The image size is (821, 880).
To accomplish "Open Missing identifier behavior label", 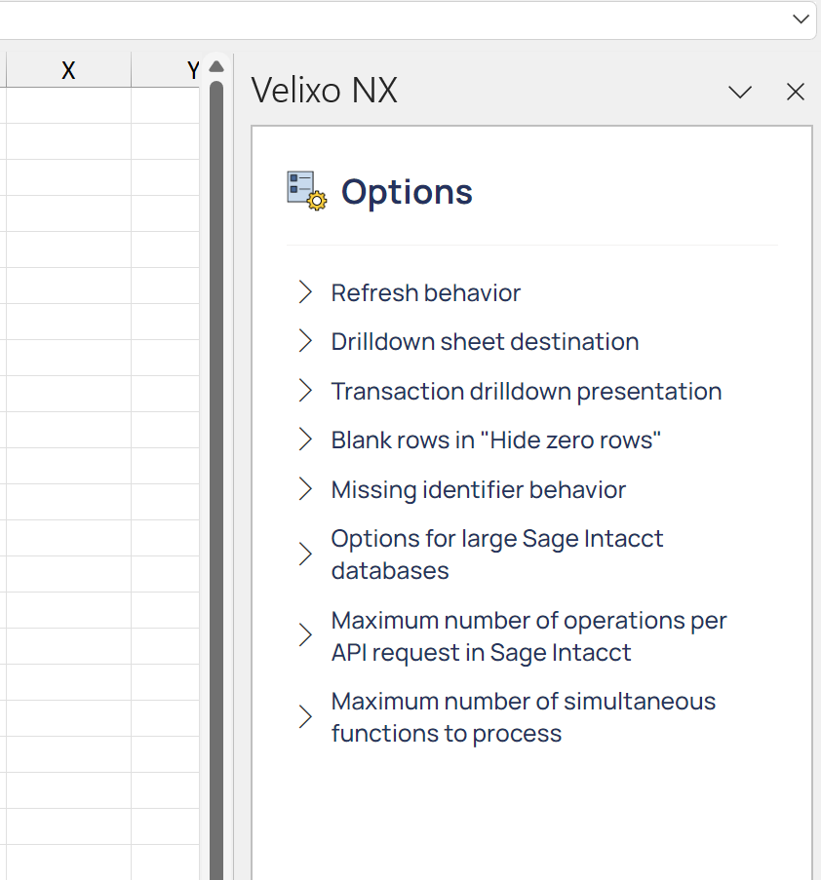I will [479, 490].
